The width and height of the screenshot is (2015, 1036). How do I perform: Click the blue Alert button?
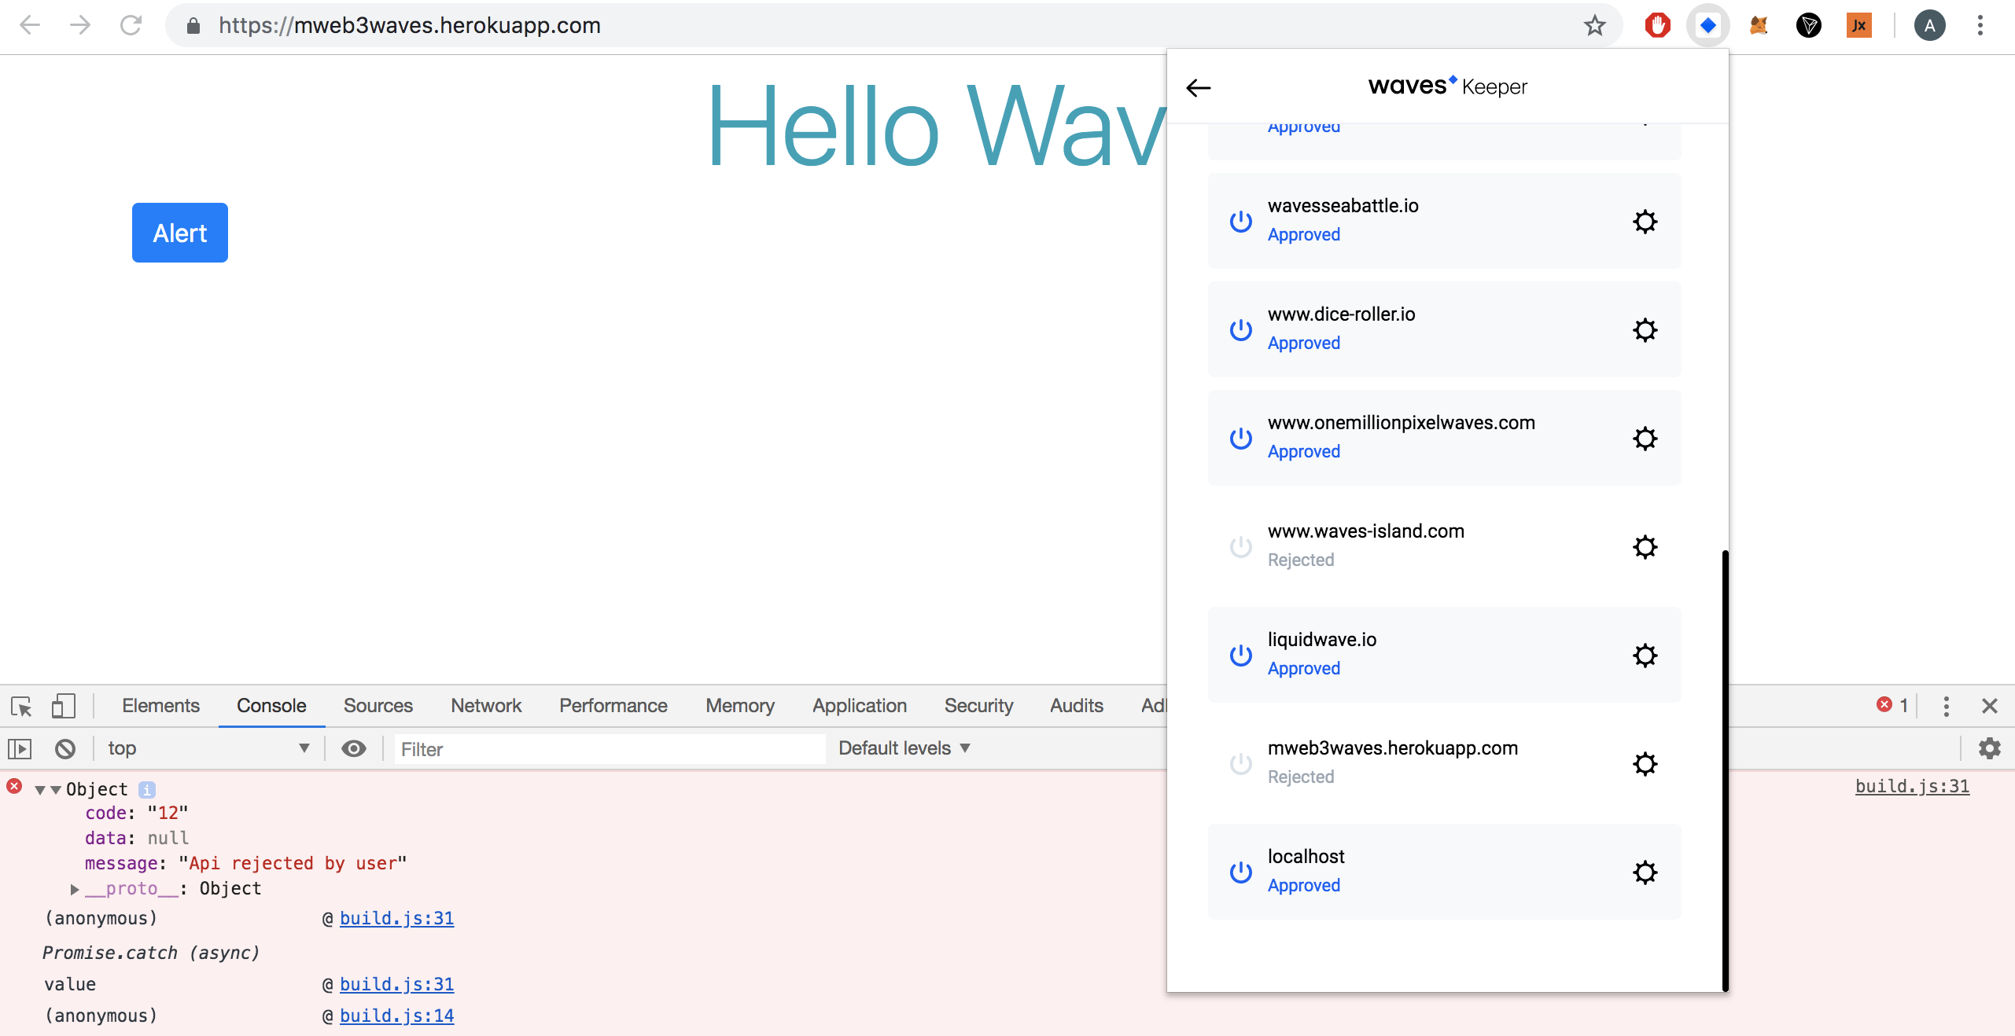[179, 233]
